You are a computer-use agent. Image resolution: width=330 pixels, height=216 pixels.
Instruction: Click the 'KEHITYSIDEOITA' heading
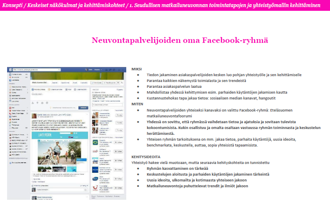pyautogui.click(x=146, y=157)
